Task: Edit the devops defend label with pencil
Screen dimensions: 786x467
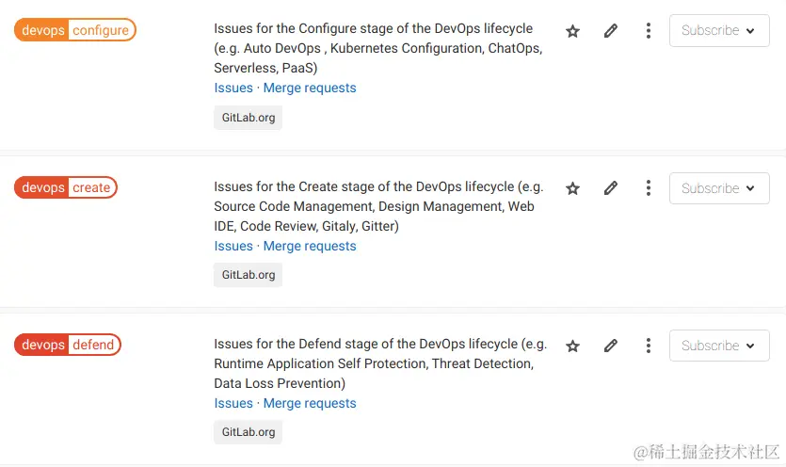Action: pyautogui.click(x=611, y=346)
